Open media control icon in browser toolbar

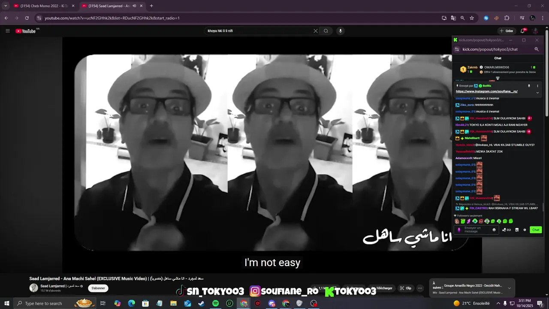(x=522, y=18)
